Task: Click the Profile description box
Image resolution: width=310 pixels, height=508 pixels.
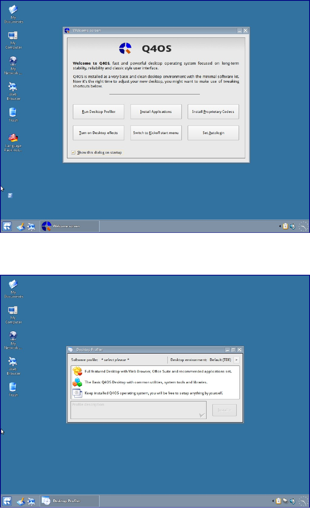Action: 139,410
